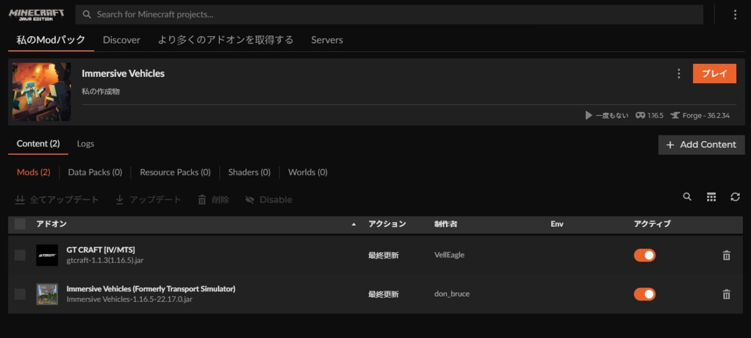Viewport: 751px width, 338px height.
Task: Deactivate the GT CRAFT mod toggle
Action: [x=644, y=255]
